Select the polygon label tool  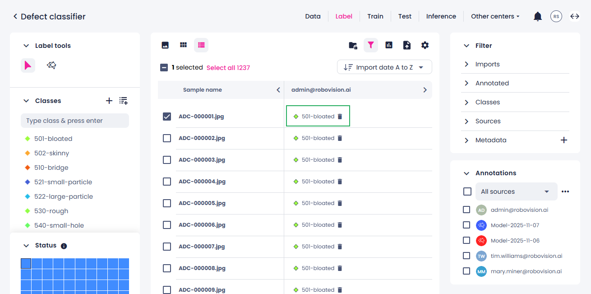point(51,65)
